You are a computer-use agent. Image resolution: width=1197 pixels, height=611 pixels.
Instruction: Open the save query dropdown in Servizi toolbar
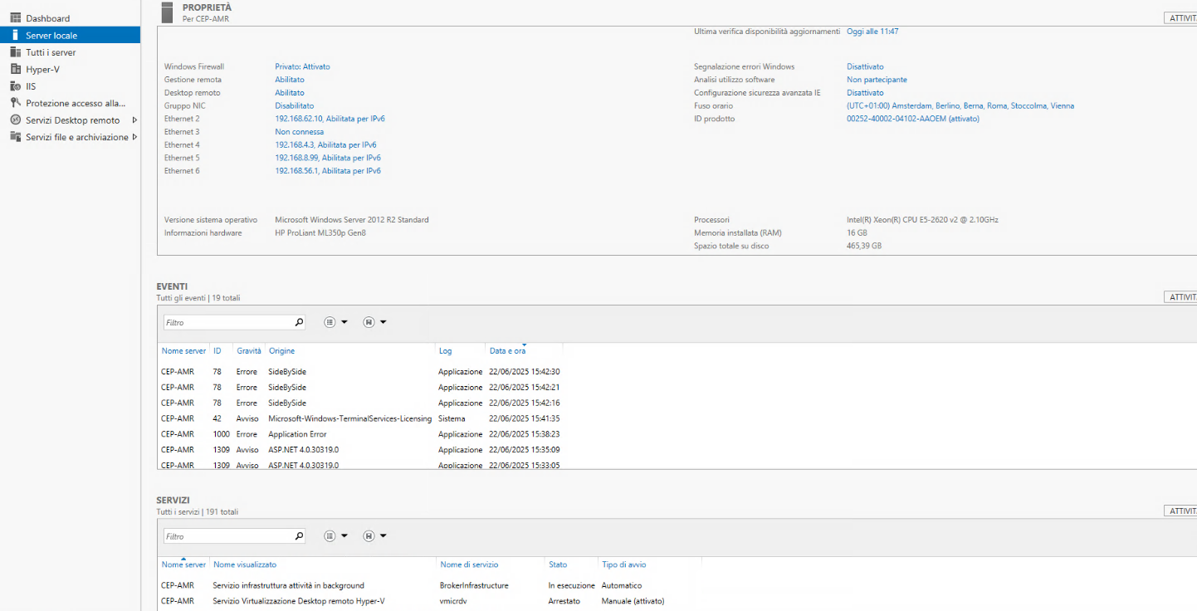[374, 536]
